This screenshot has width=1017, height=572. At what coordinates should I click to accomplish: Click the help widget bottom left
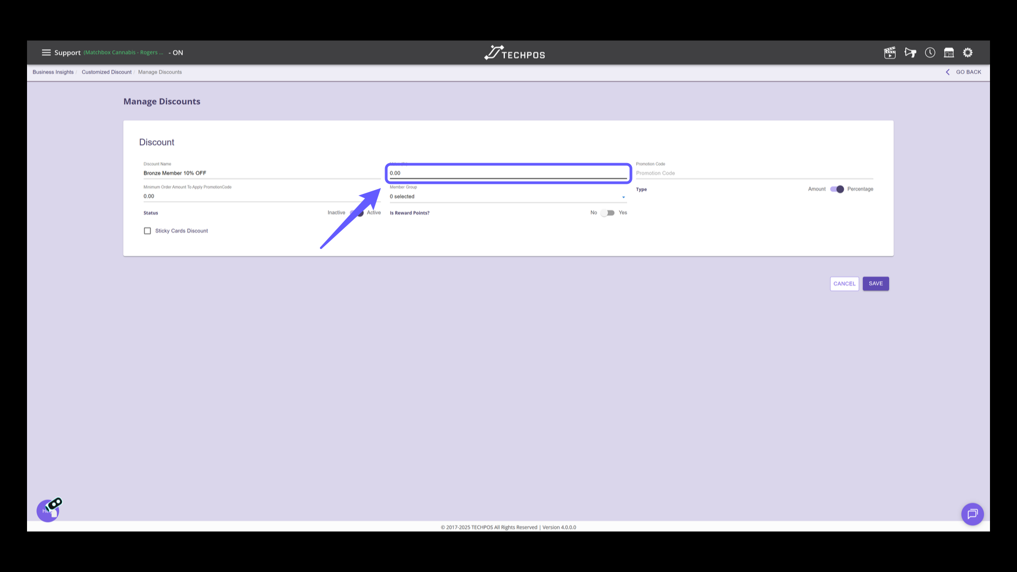(48, 511)
